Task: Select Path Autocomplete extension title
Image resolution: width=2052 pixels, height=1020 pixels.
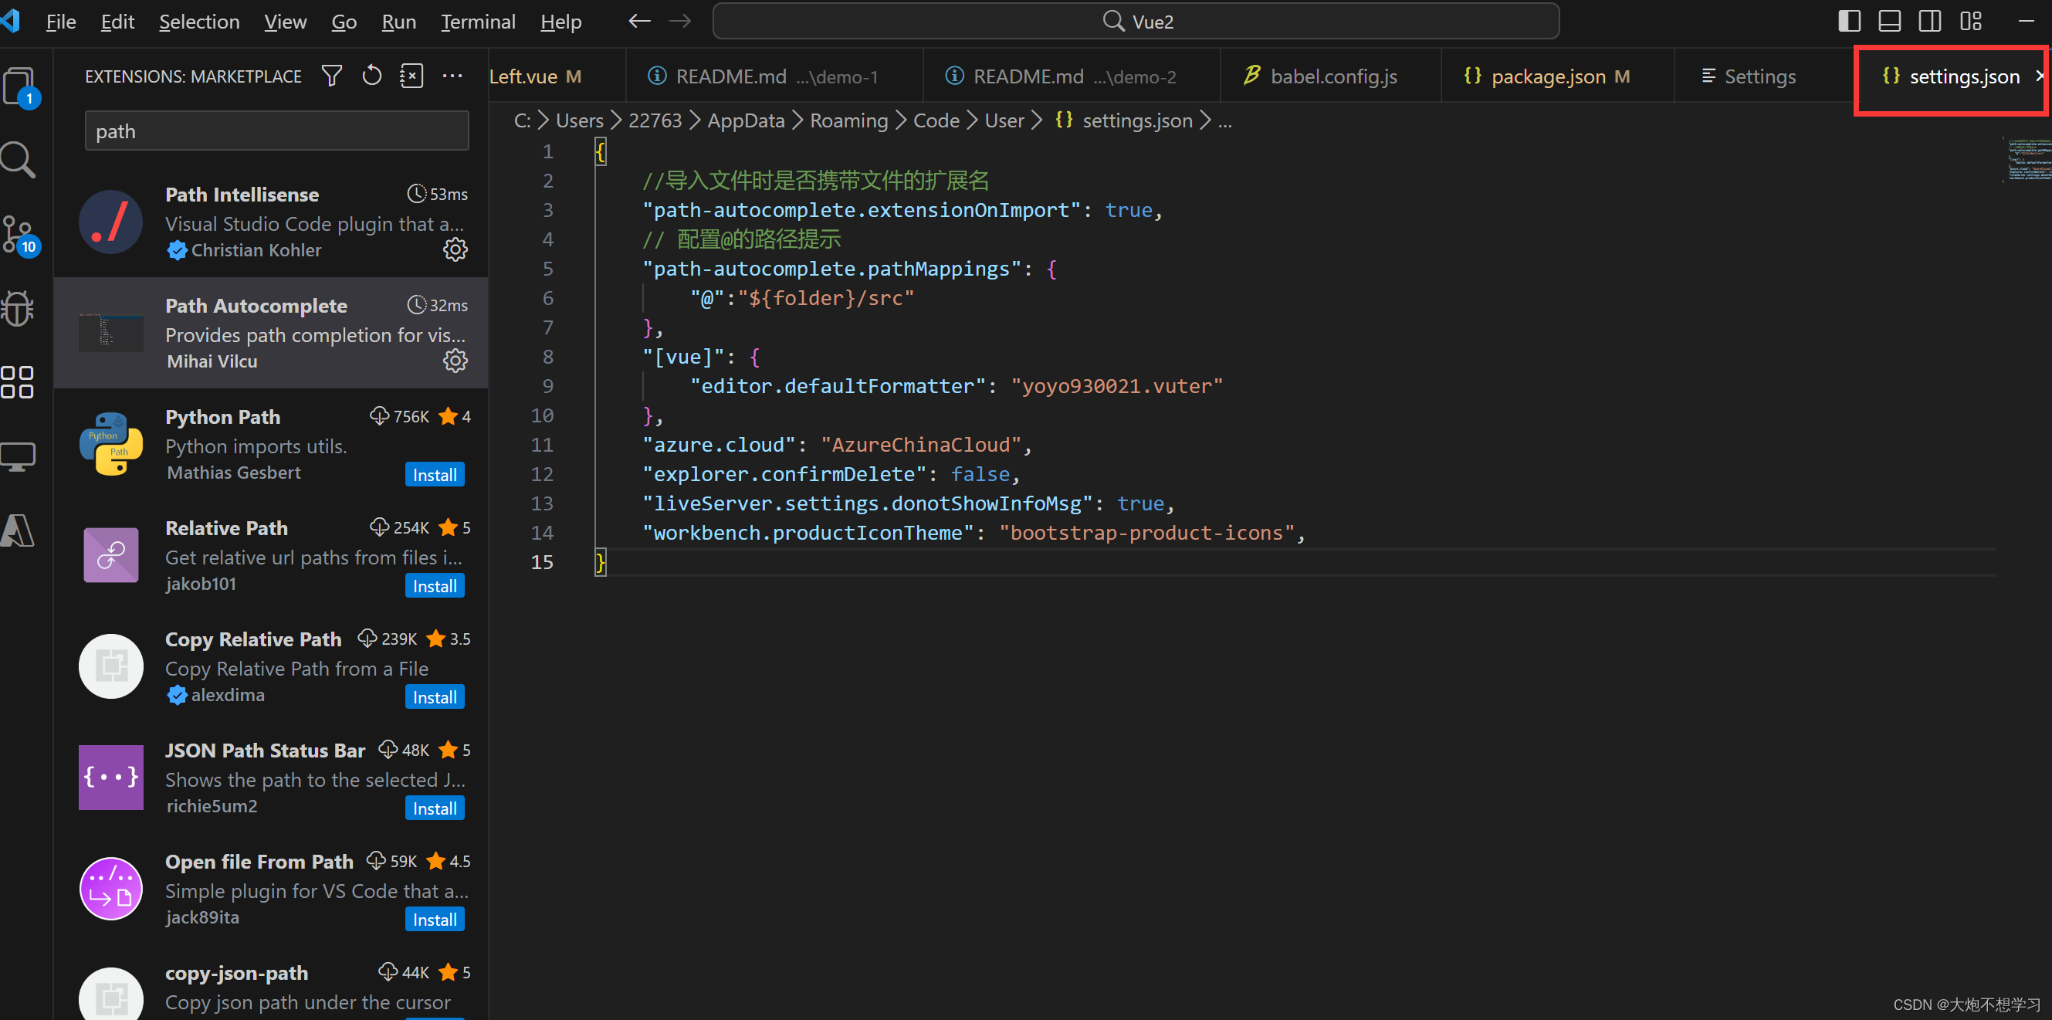Action: [x=256, y=305]
